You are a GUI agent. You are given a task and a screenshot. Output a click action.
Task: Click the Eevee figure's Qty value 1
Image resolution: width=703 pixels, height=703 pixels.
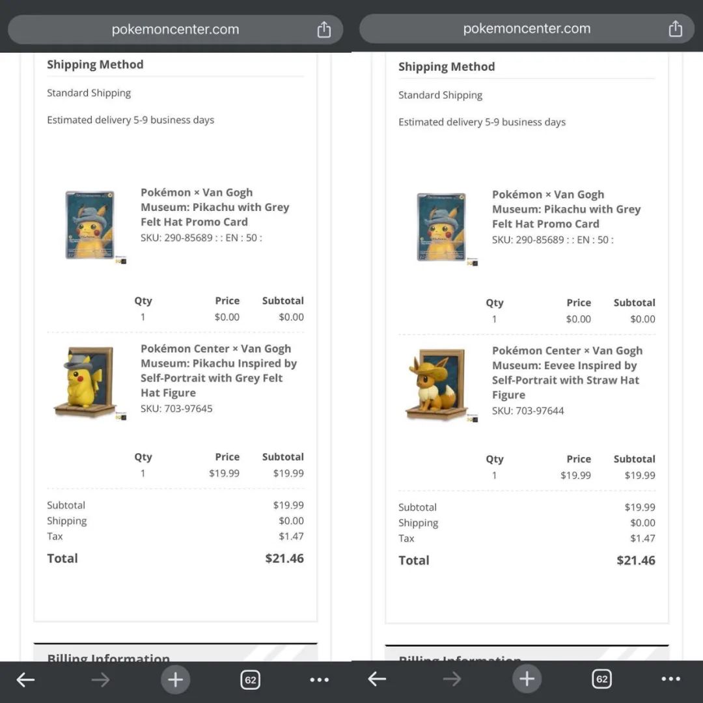[494, 475]
